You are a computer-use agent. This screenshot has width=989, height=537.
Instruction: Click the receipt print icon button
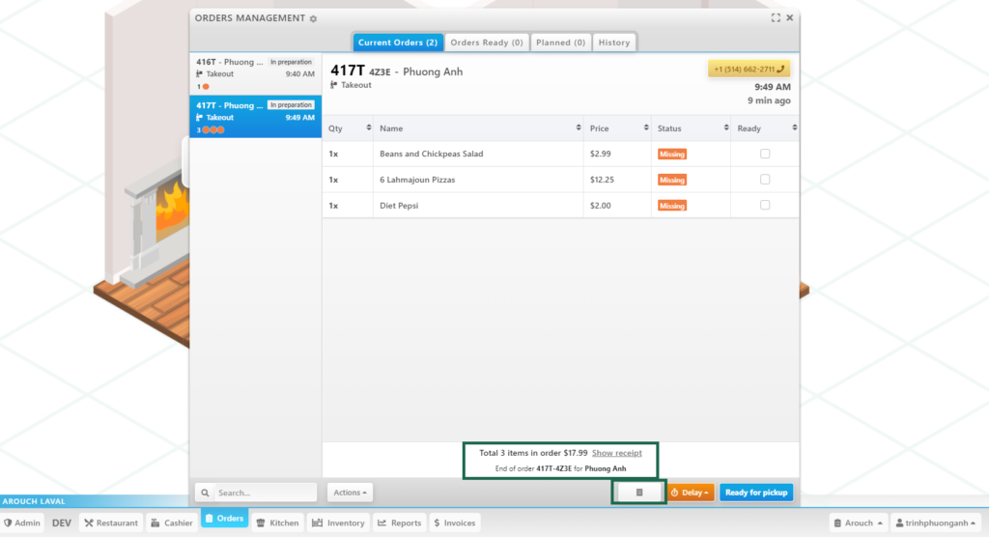[x=638, y=493]
